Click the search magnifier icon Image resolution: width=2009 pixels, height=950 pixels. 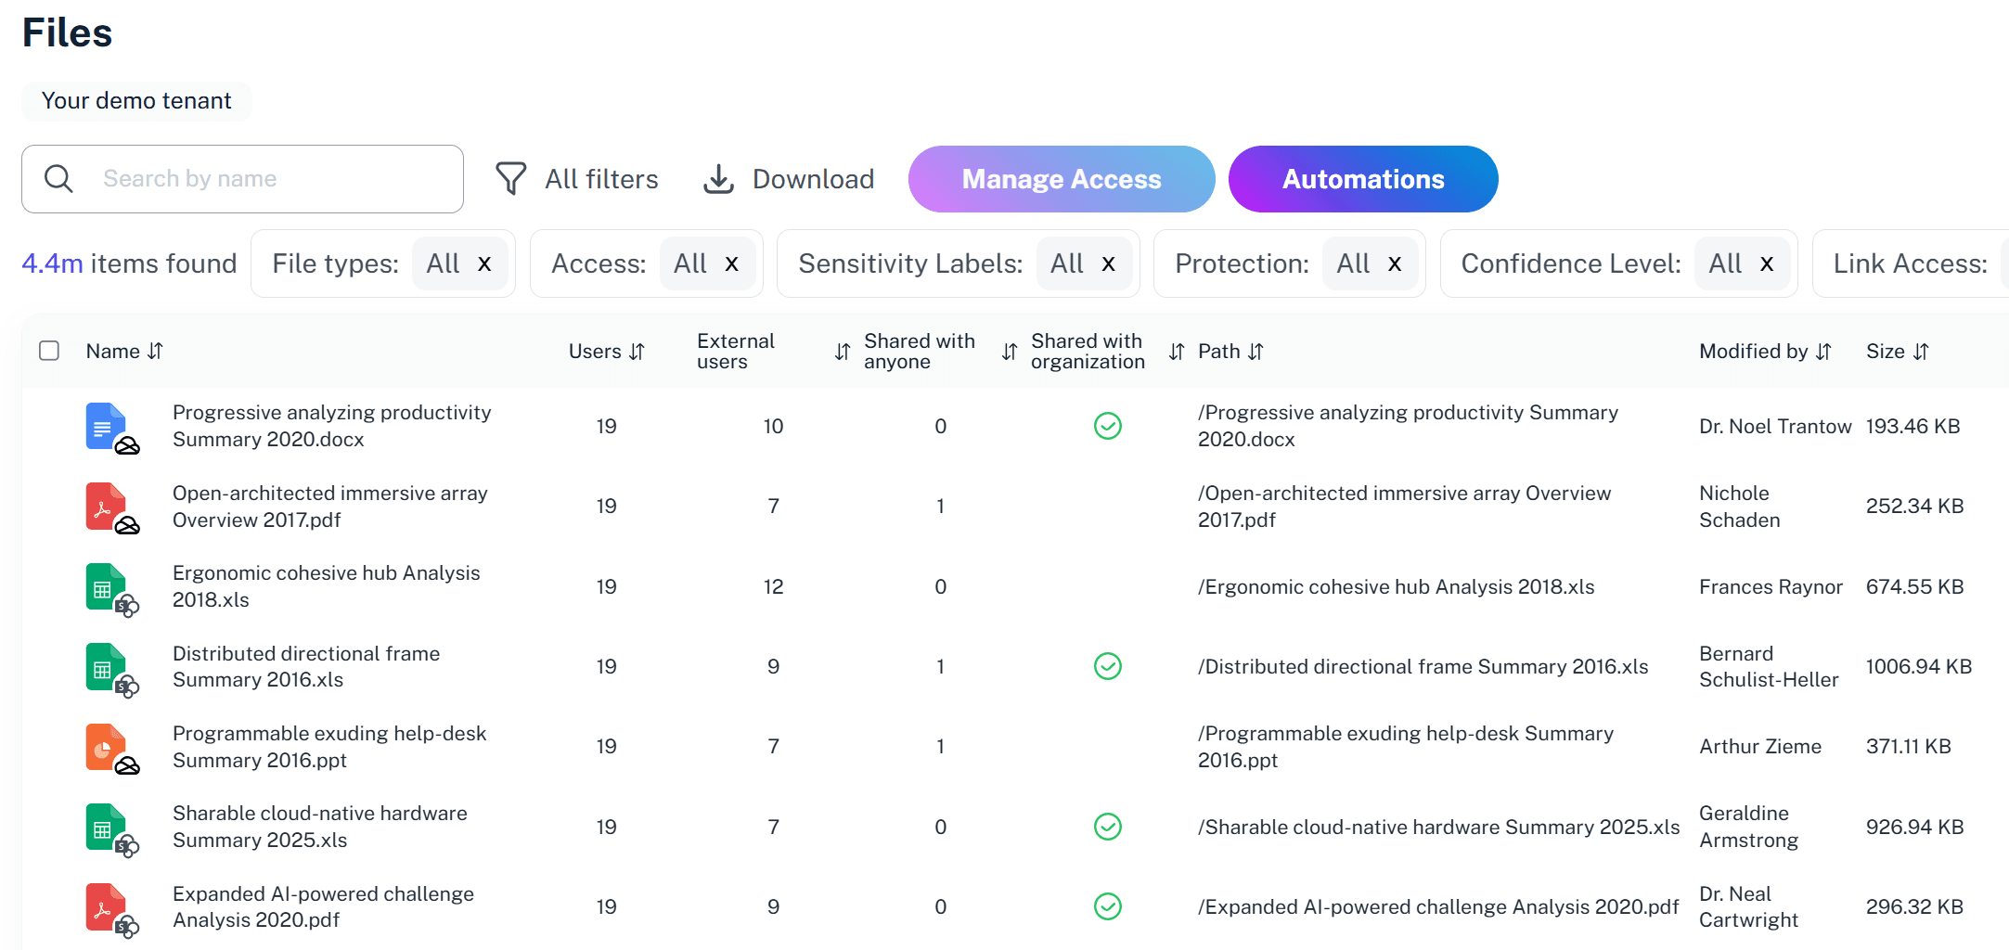58,178
